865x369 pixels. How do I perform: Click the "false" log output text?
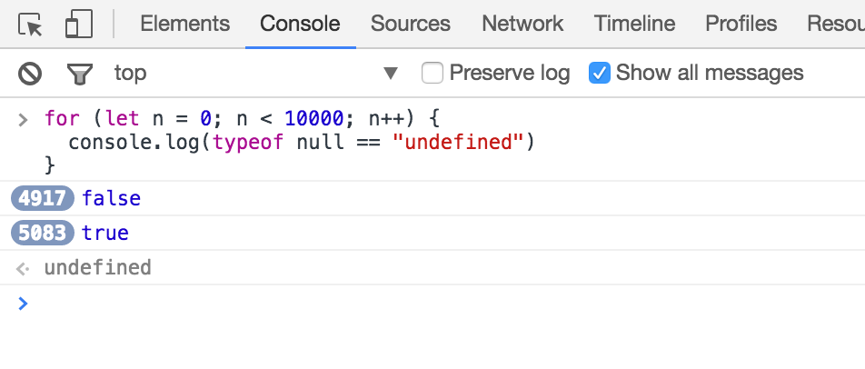coord(111,198)
